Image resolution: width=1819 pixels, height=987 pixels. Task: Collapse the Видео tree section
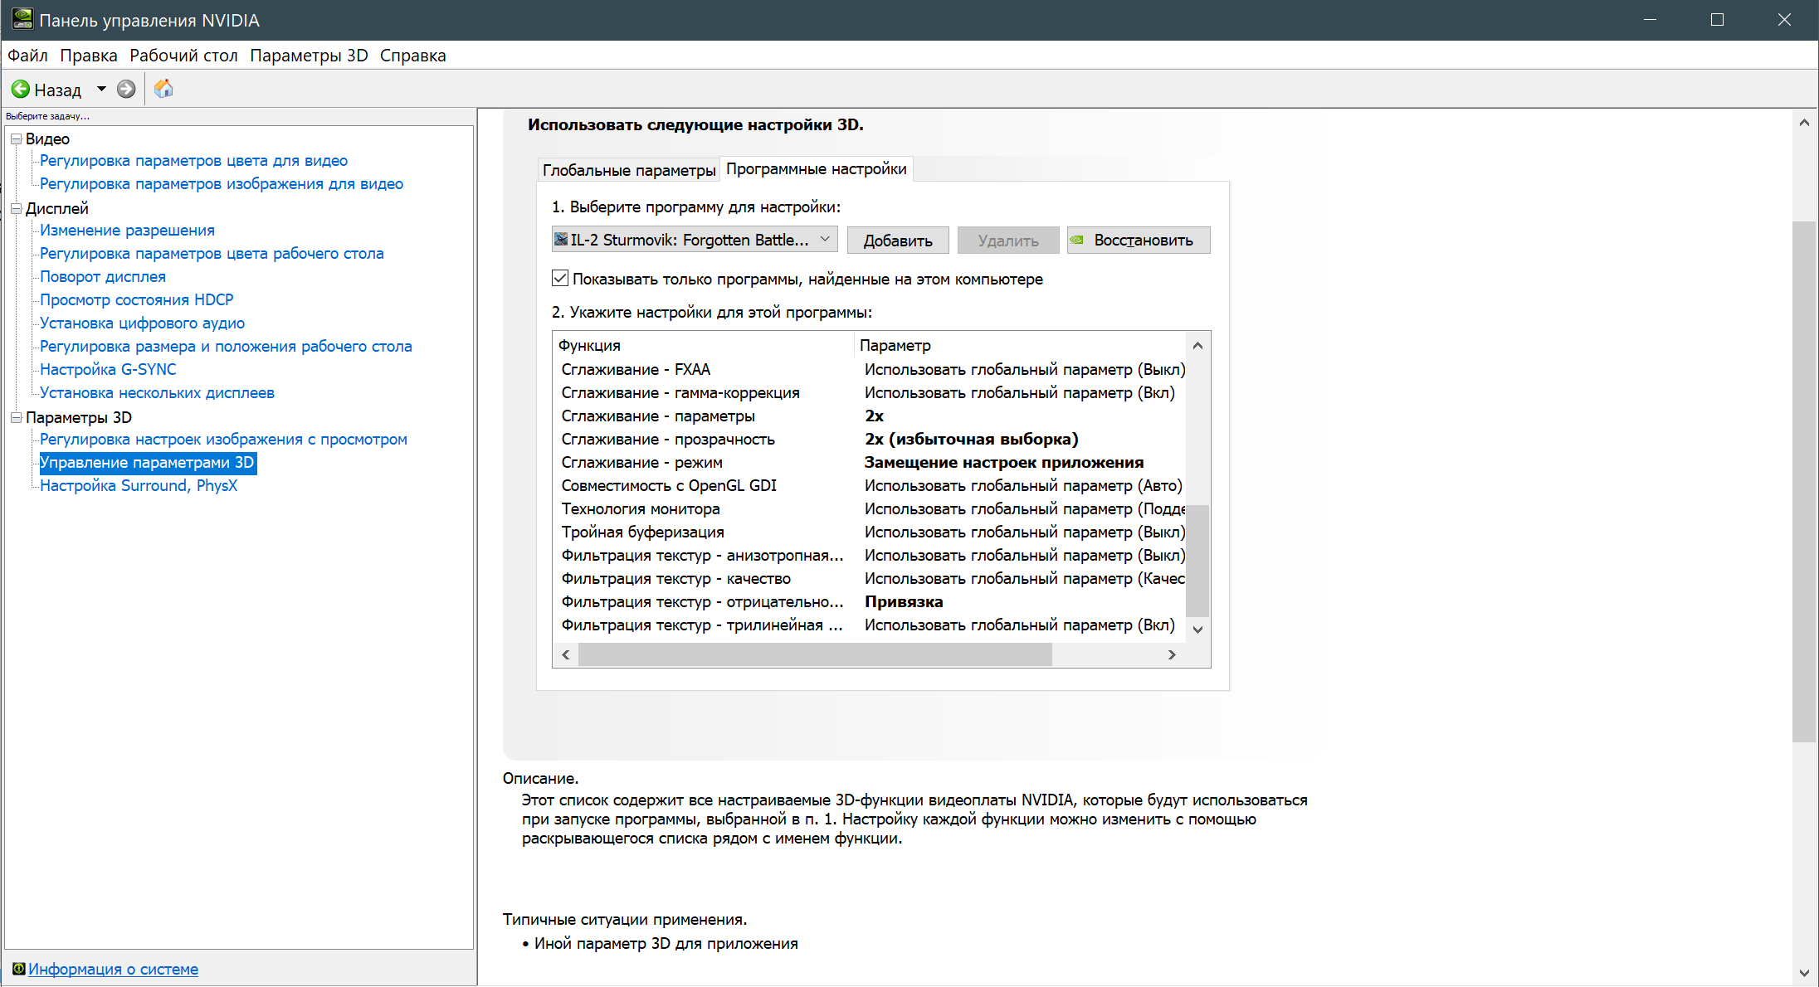pos(16,139)
